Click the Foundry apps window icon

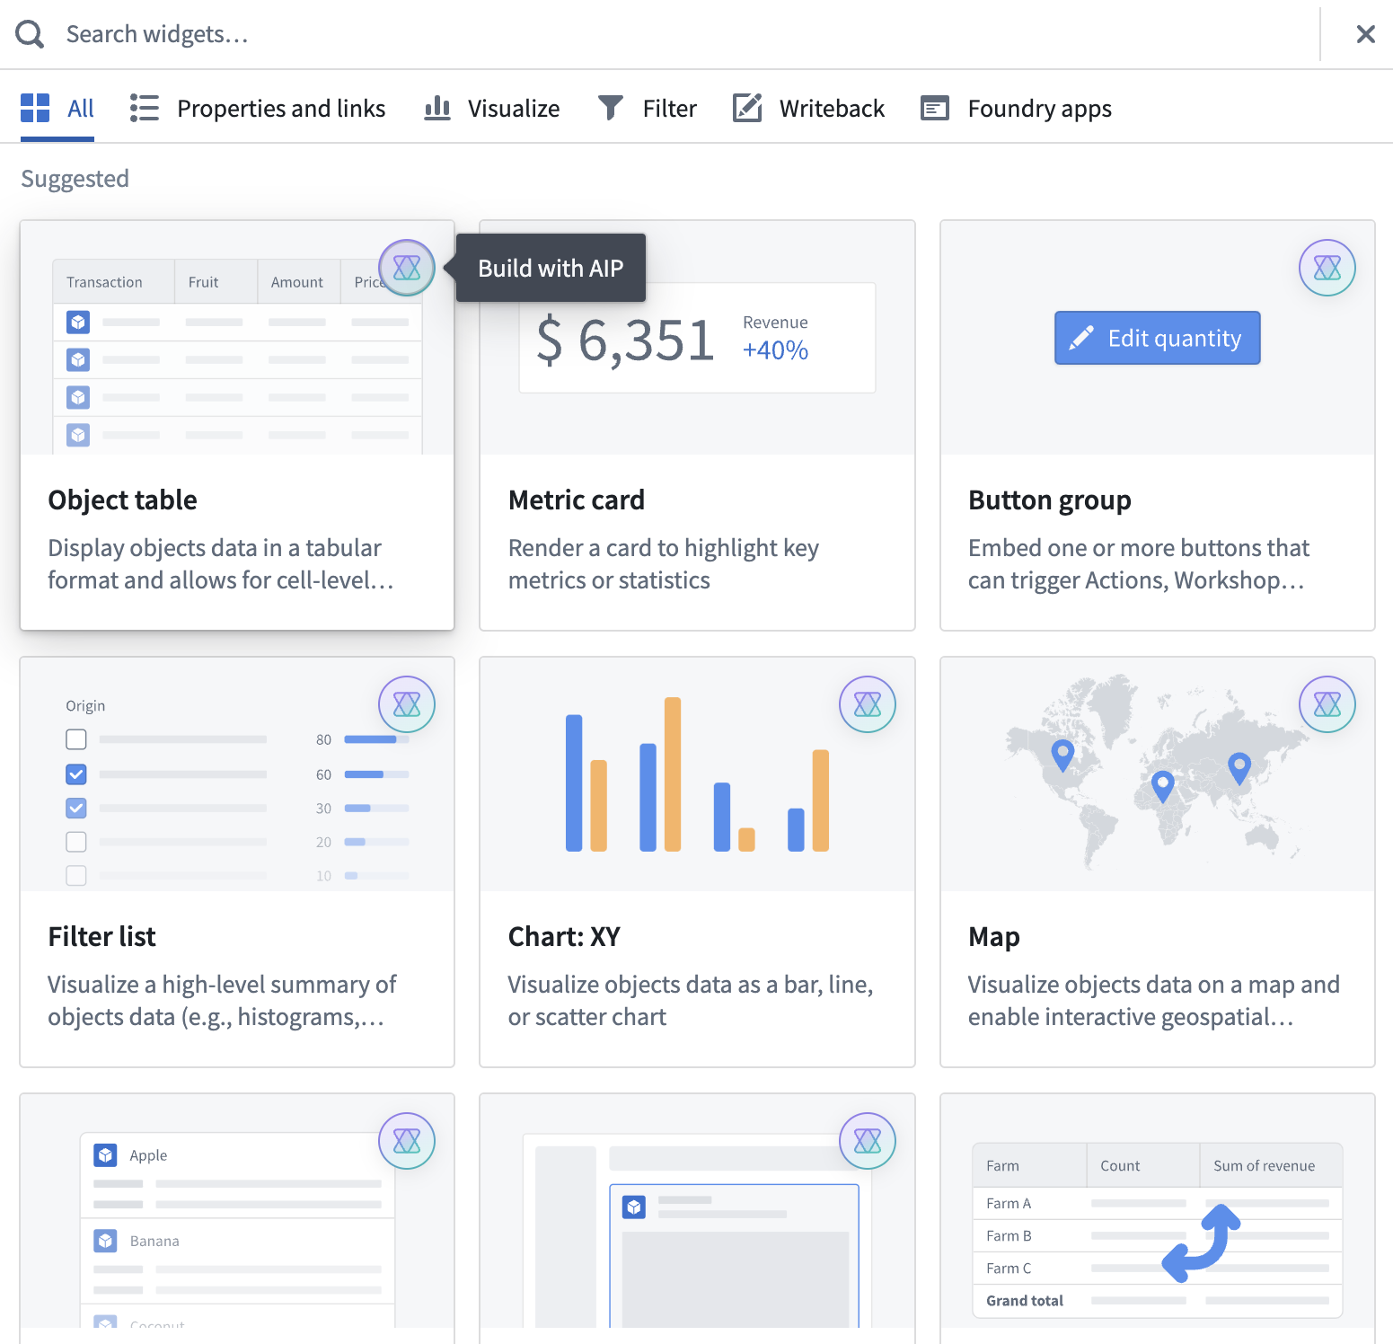[935, 109]
